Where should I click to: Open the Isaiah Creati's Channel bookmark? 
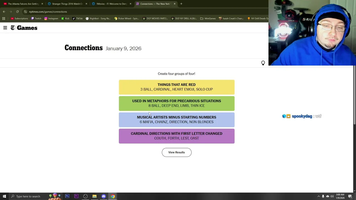pyautogui.click(x=231, y=19)
